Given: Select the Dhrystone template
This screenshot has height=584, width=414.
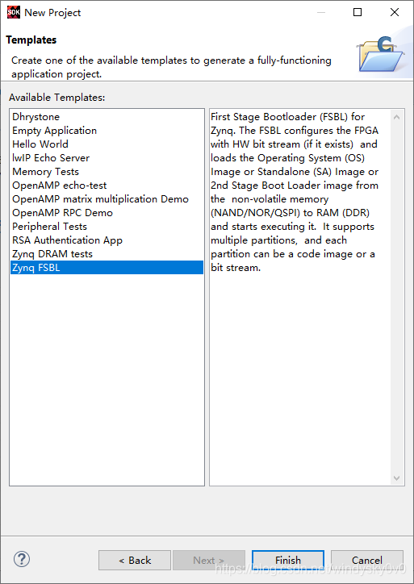Looking at the screenshot, I should 107,117.
